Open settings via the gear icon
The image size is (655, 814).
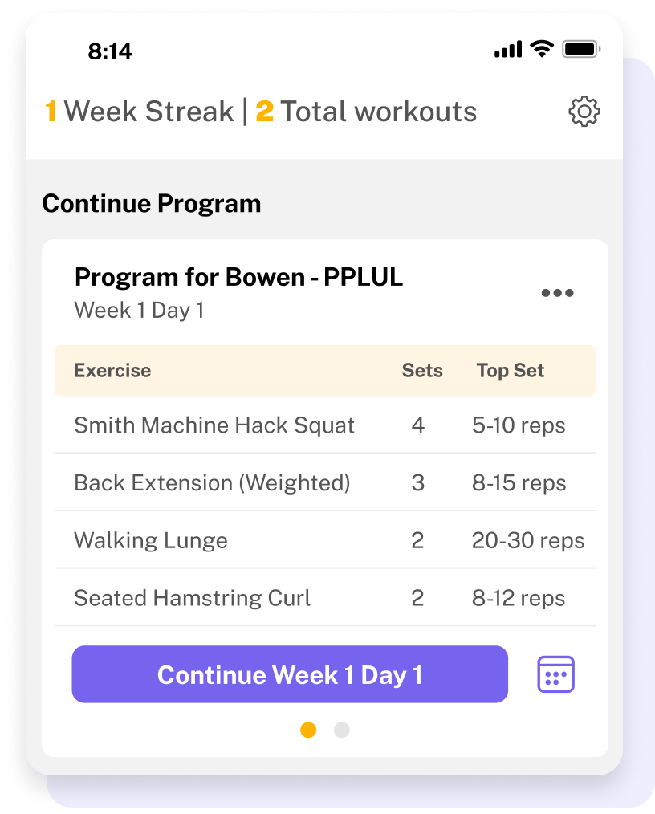[x=584, y=111]
